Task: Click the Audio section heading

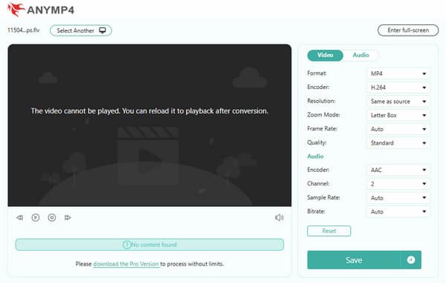Action: pos(315,156)
